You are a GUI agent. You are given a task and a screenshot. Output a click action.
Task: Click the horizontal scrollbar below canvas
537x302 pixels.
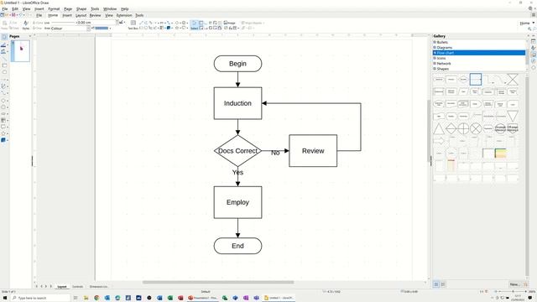point(218,282)
